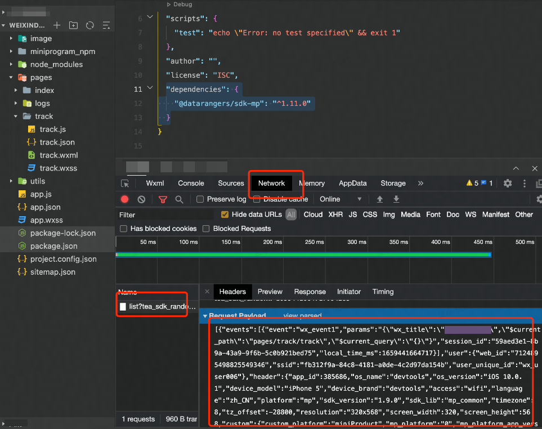Open DevTools more options menu
Viewport: 542px width, 429px height.
click(x=525, y=183)
